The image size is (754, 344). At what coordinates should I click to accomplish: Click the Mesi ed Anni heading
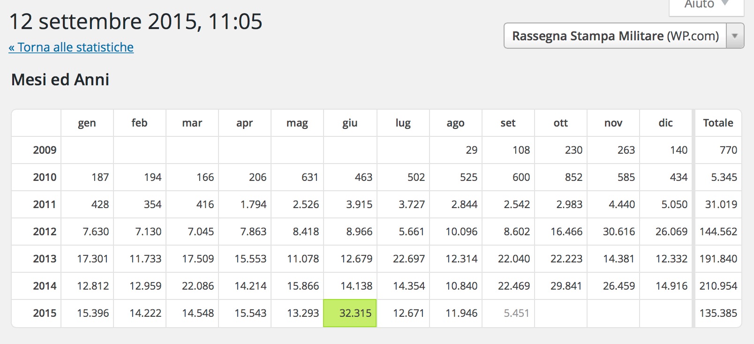point(60,80)
